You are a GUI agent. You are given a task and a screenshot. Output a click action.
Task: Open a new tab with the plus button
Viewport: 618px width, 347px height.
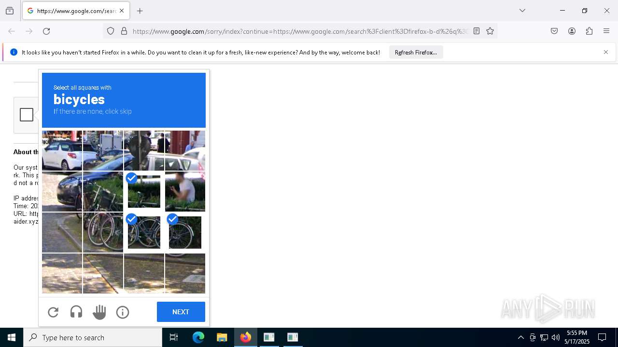(140, 11)
